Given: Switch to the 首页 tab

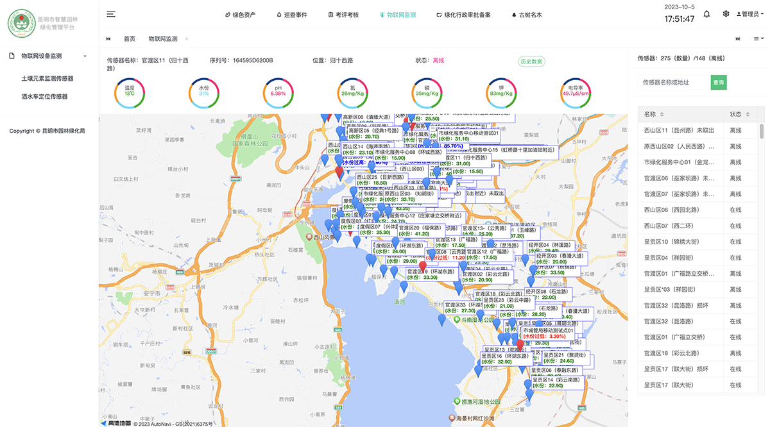Looking at the screenshot, I should pyautogui.click(x=130, y=39).
